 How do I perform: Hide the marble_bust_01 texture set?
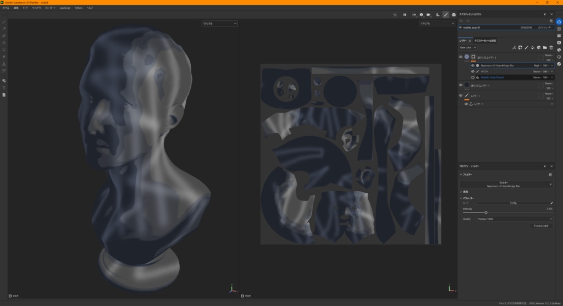coord(460,27)
